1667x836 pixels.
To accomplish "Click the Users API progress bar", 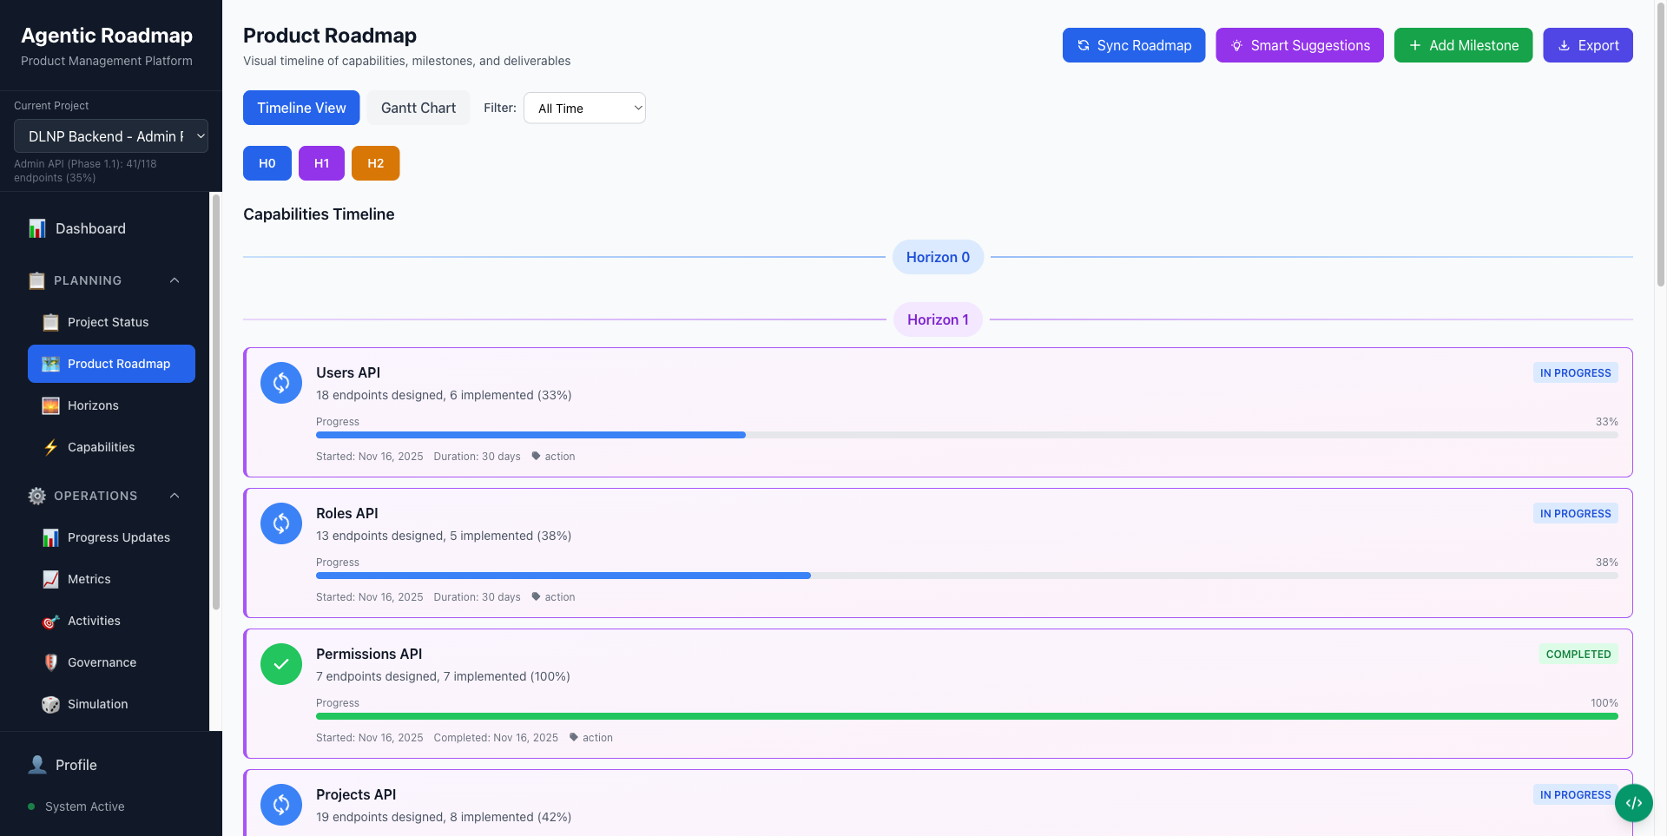I will point(967,435).
